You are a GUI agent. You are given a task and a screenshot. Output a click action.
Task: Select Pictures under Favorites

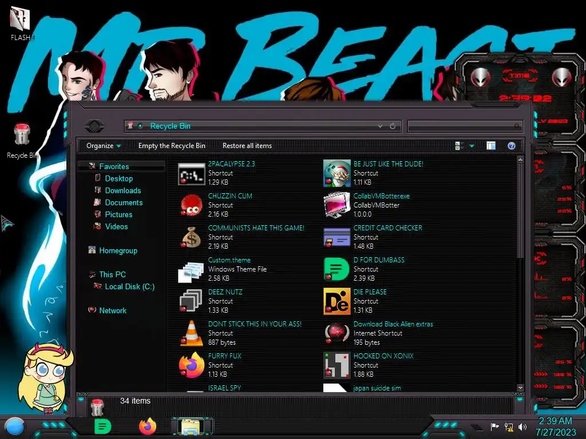[x=118, y=214]
